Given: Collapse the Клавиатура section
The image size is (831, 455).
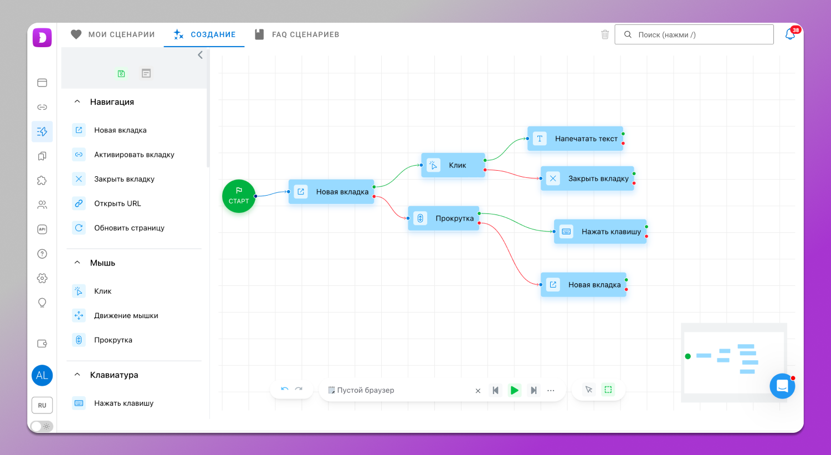Looking at the screenshot, I should [78, 375].
